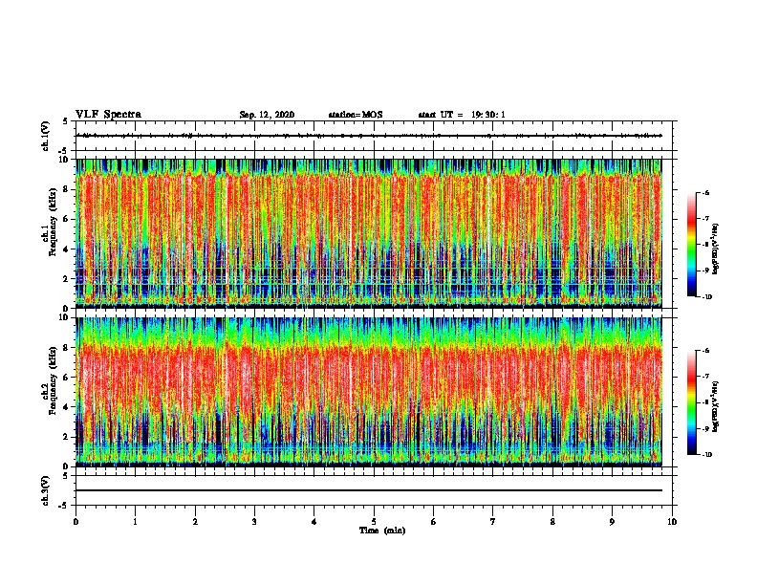Click the "ch.3(V)" waveform axis label
Image resolution: width=757 pixels, height=585 pixels.
pyautogui.click(x=45, y=490)
